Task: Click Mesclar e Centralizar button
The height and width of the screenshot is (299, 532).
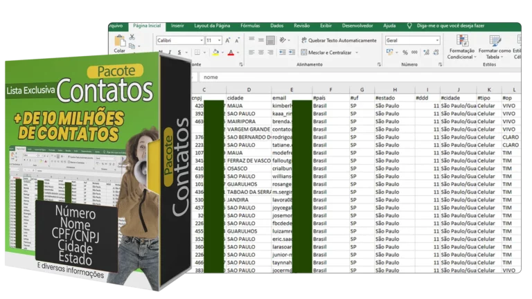Action: (330, 53)
